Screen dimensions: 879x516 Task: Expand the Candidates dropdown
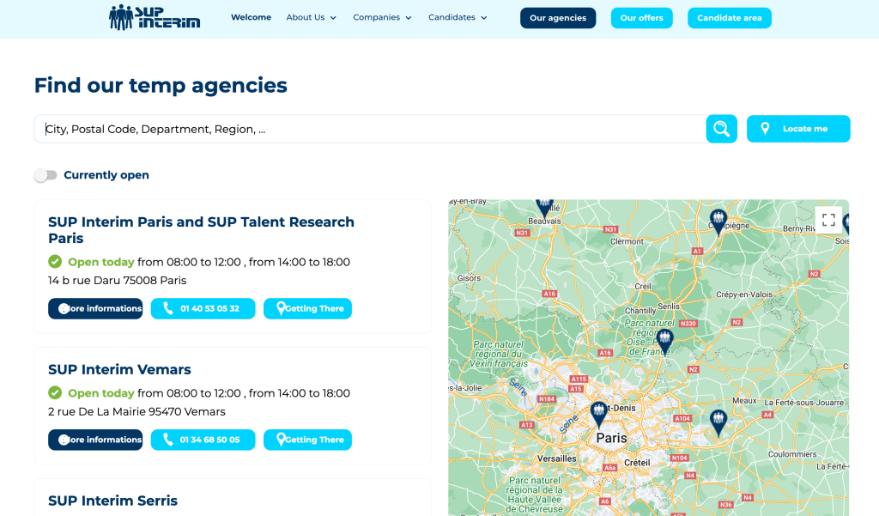click(x=458, y=17)
